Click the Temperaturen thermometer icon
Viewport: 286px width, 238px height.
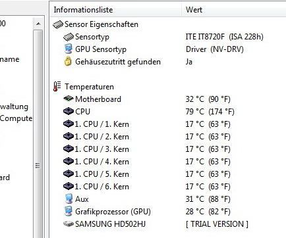pyautogui.click(x=57, y=86)
